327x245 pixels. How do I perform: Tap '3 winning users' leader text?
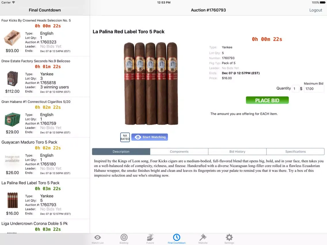click(54, 87)
